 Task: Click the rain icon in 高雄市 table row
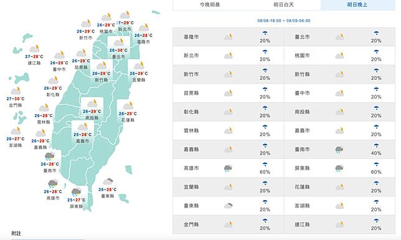(228, 168)
